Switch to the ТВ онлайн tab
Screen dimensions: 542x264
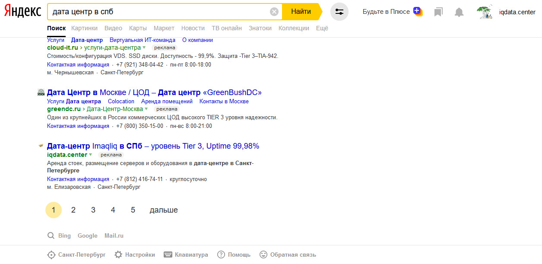(227, 28)
